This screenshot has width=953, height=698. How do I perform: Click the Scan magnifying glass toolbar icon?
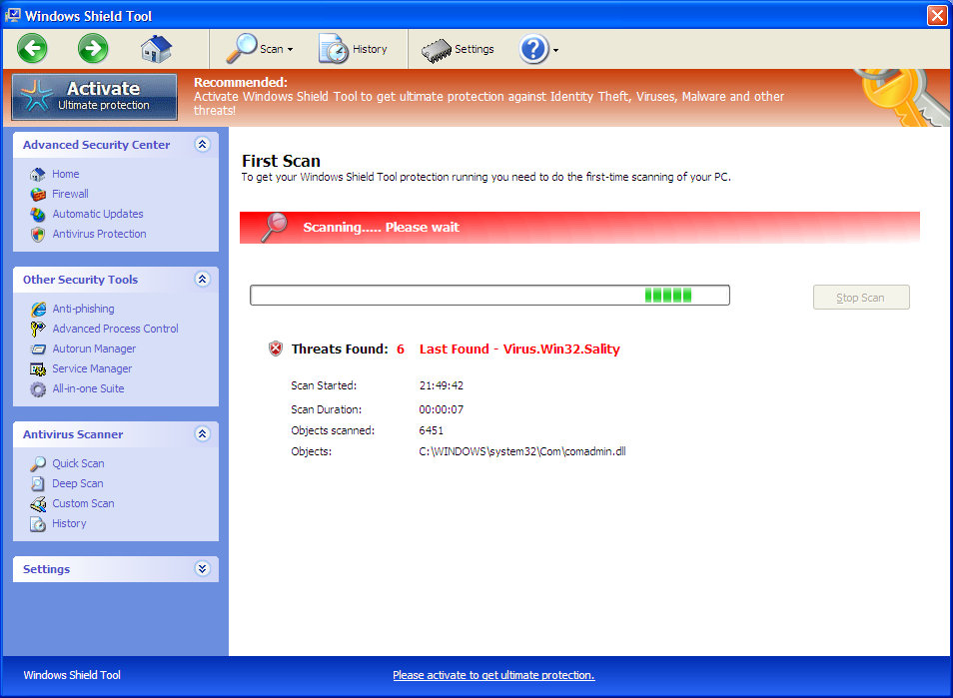click(242, 49)
